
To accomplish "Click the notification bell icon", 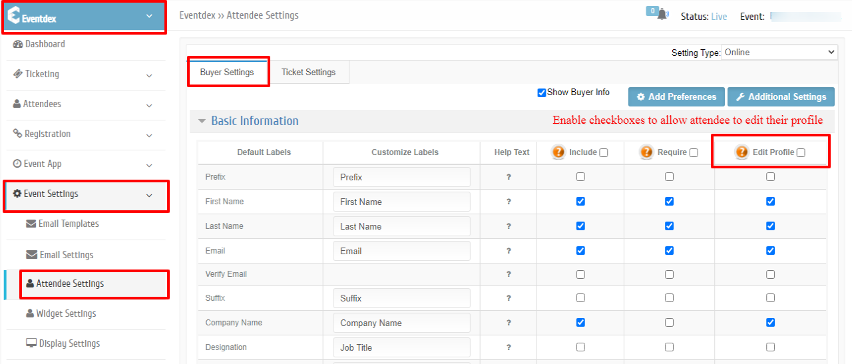I will tap(662, 15).
